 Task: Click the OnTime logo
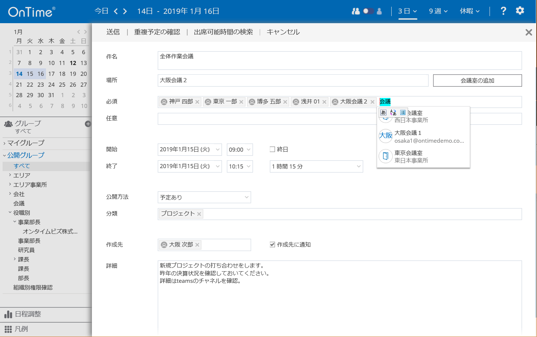click(30, 11)
